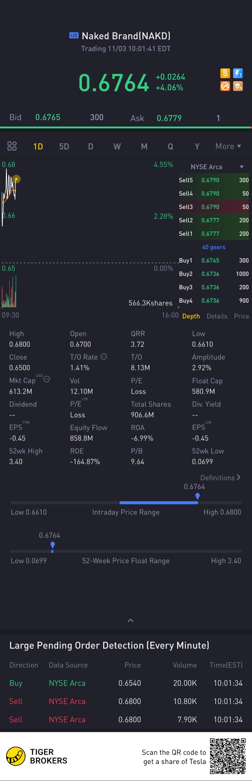The width and height of the screenshot is (252, 781).
Task: Tap the 40 gears link
Action: [214, 247]
